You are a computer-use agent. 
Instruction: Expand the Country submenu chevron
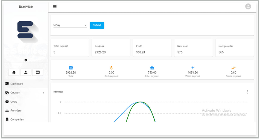[43, 93]
